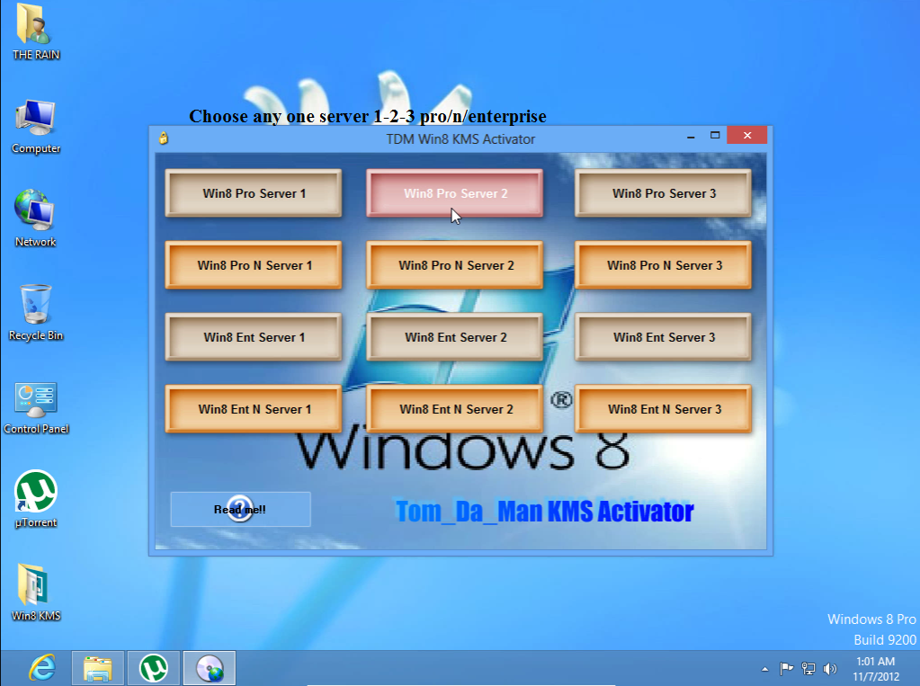The width and height of the screenshot is (920, 686).
Task: Choose Win8 Pro Server 2
Action: click(455, 193)
